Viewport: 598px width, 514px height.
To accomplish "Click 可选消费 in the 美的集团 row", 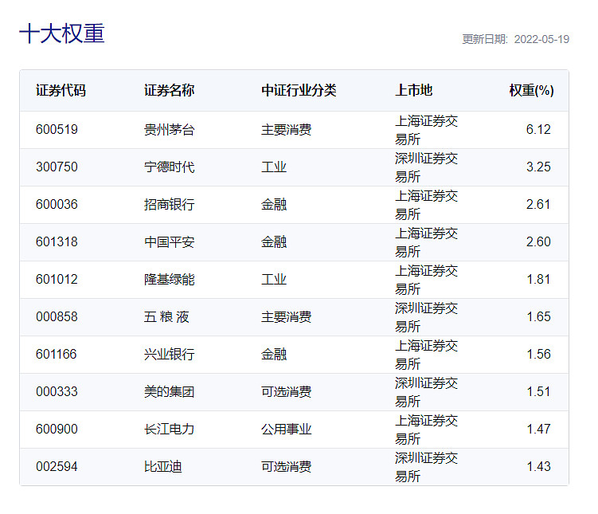I will [287, 391].
